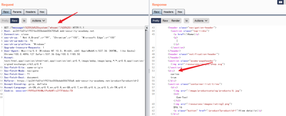Click the Cookie session header line

(x=39, y=91)
